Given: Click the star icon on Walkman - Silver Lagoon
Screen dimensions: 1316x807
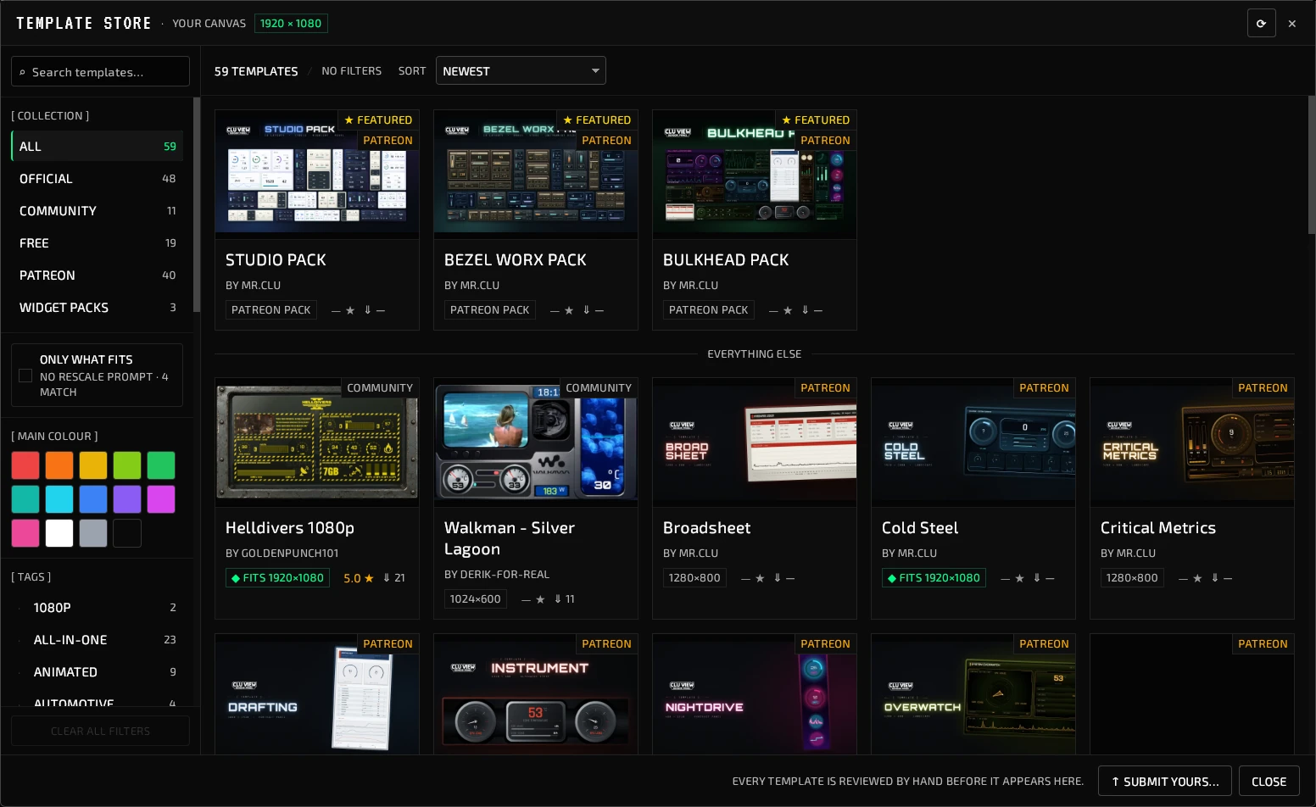Looking at the screenshot, I should pos(540,599).
